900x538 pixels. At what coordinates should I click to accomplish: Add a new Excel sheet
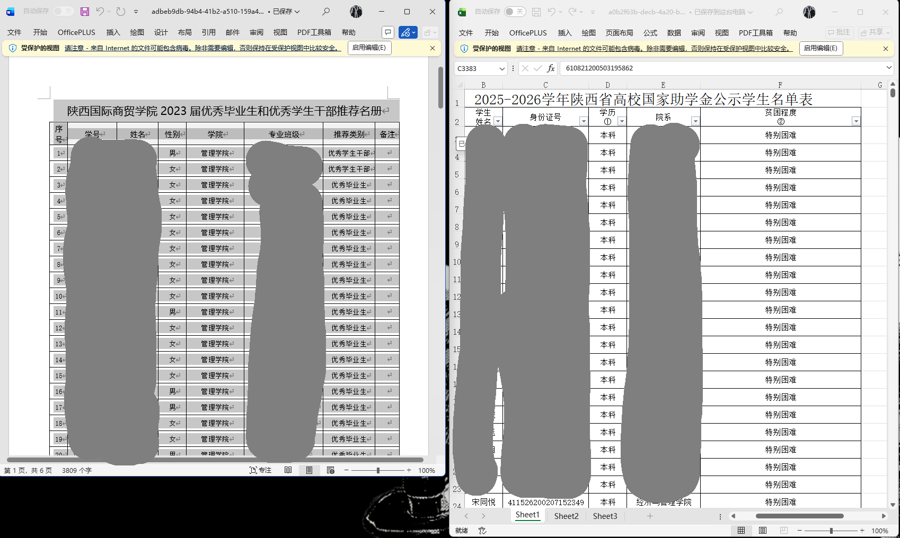point(650,516)
